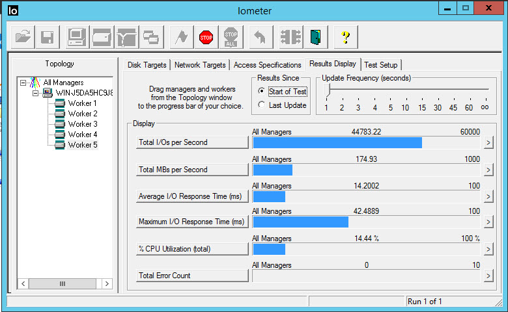Screen dimensions: 508x312
Task: Click the Total I/Os progress bar
Action: [366, 142]
